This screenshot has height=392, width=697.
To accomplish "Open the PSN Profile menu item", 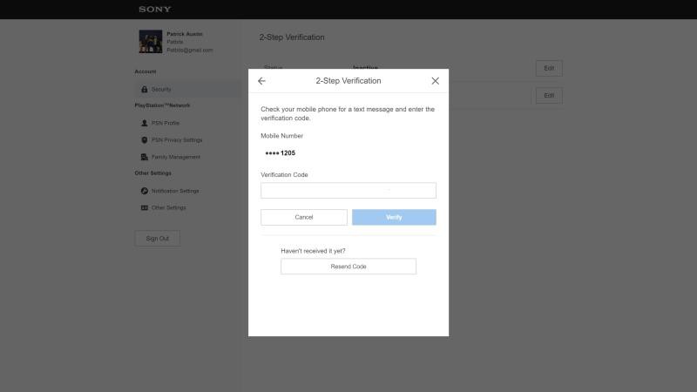I will pyautogui.click(x=166, y=123).
